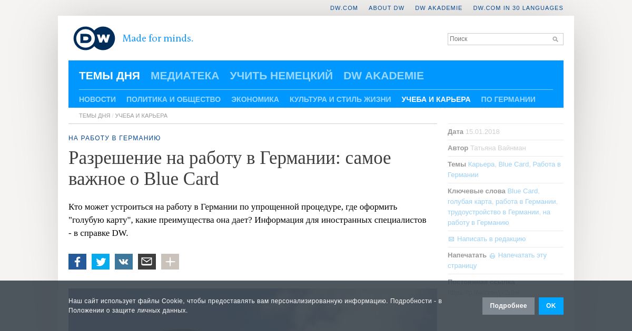Open на работу в Германию keyword link
632x331 pixels.
[x=499, y=218]
